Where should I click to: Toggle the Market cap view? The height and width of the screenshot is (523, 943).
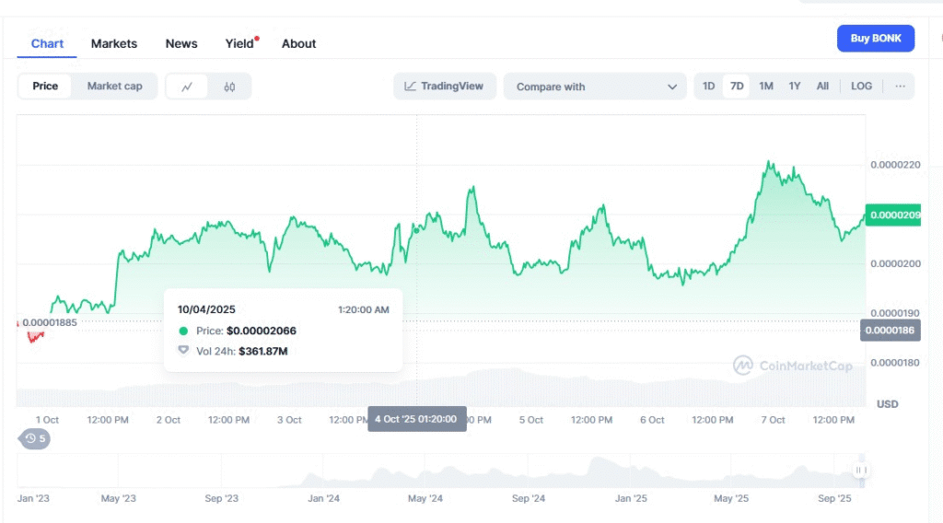(x=114, y=87)
